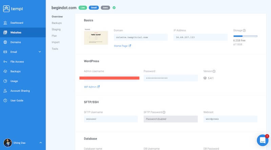Click the WordPress Password field
The width and height of the screenshot is (271, 150).
click(171, 78)
